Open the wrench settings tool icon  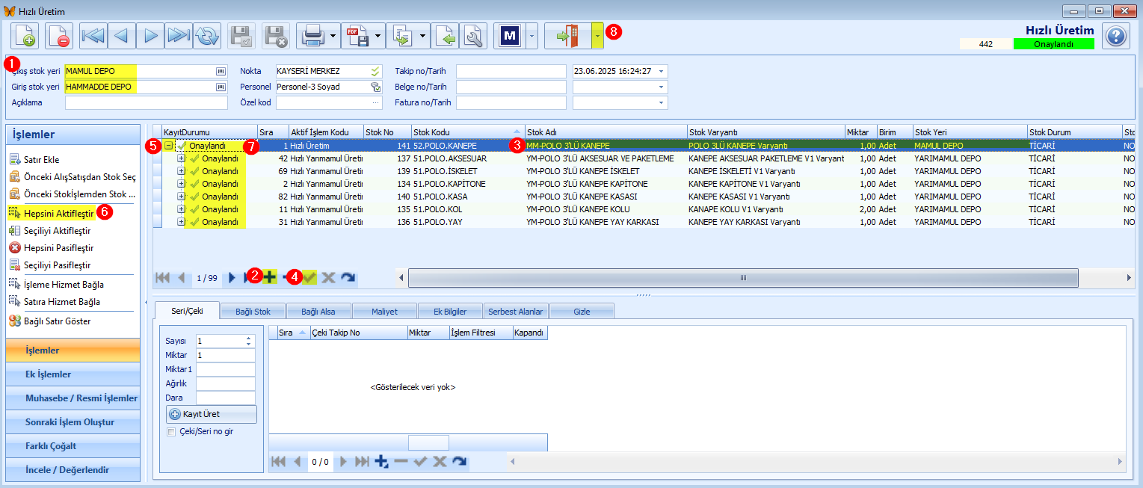(x=473, y=36)
